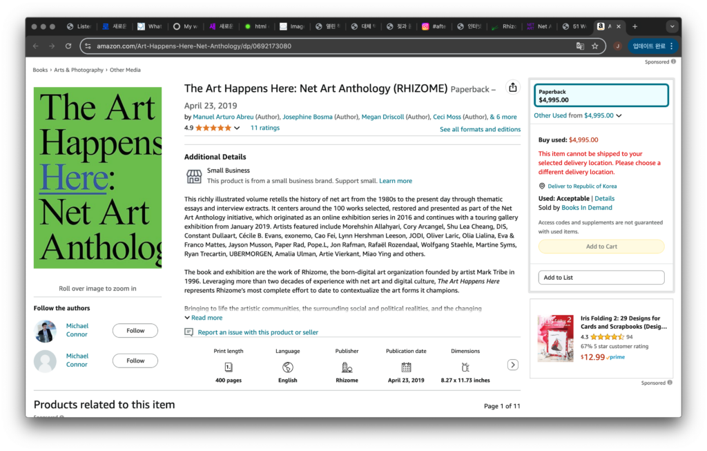
Task: Click the share icon beside the book title
Action: [x=512, y=88]
